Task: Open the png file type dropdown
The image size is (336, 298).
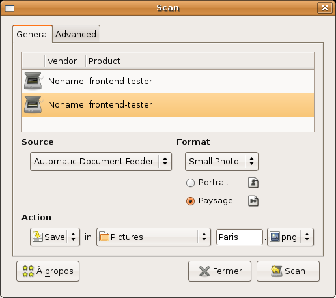Action: coord(290,237)
